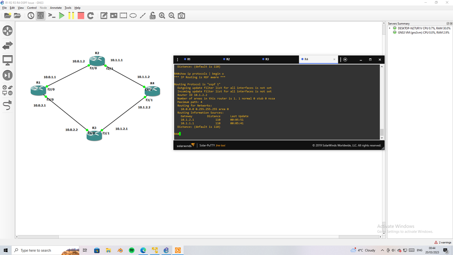Viewport: 453px width, 255px height.
Task: Switch to the R2 terminal tab
Action: pyautogui.click(x=240, y=59)
